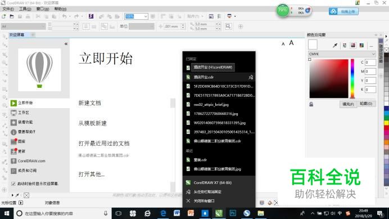Expand the application launcher dropdown arrow
This screenshot has height=219, width=389.
click(235, 16)
